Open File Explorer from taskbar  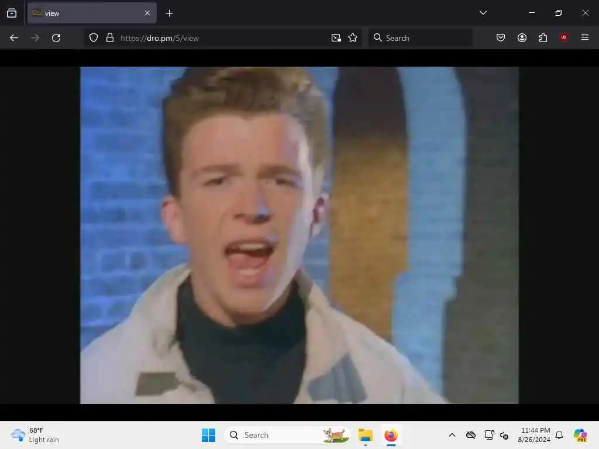(365, 435)
